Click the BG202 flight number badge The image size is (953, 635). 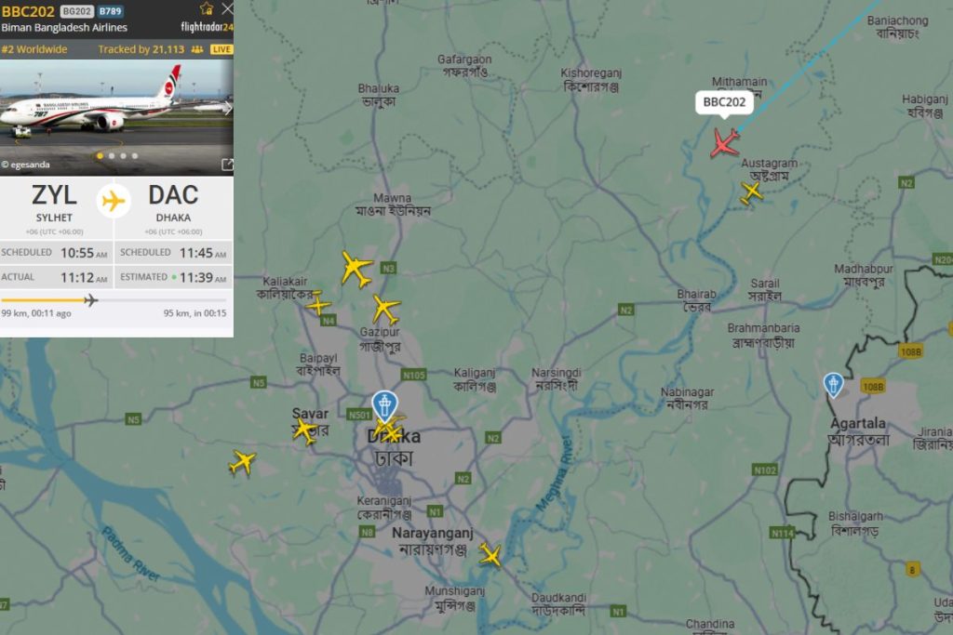[x=76, y=11]
